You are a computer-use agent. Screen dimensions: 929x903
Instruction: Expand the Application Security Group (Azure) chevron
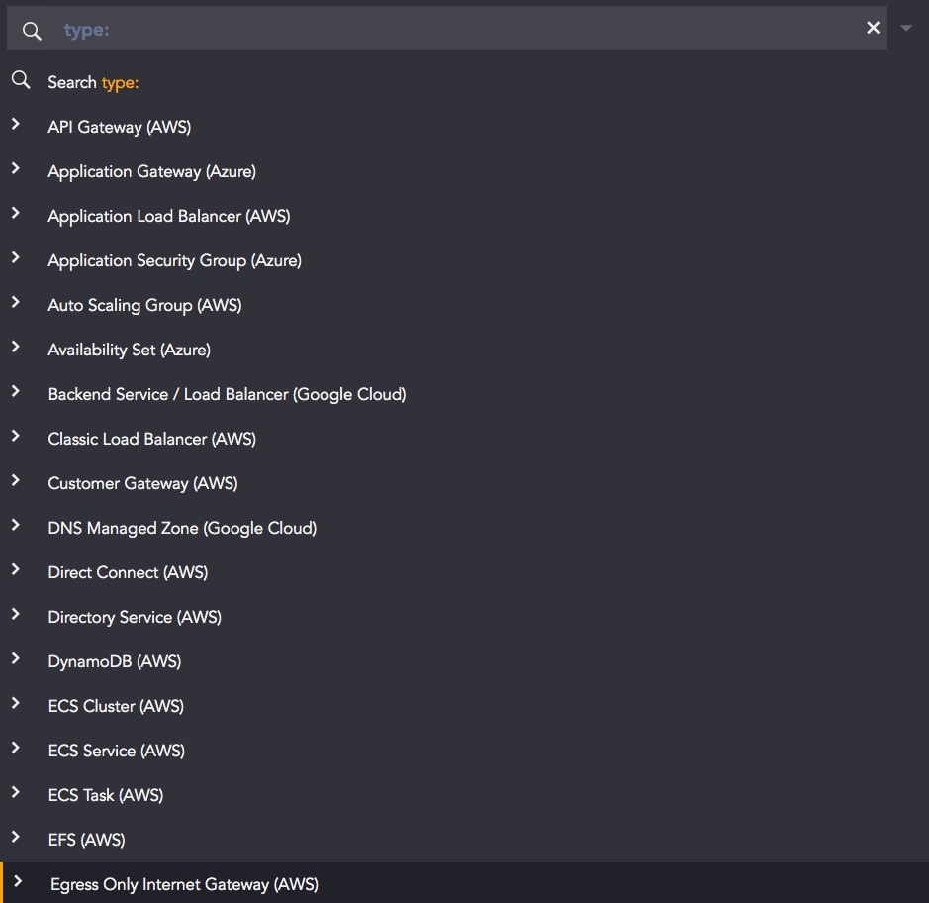(x=16, y=257)
